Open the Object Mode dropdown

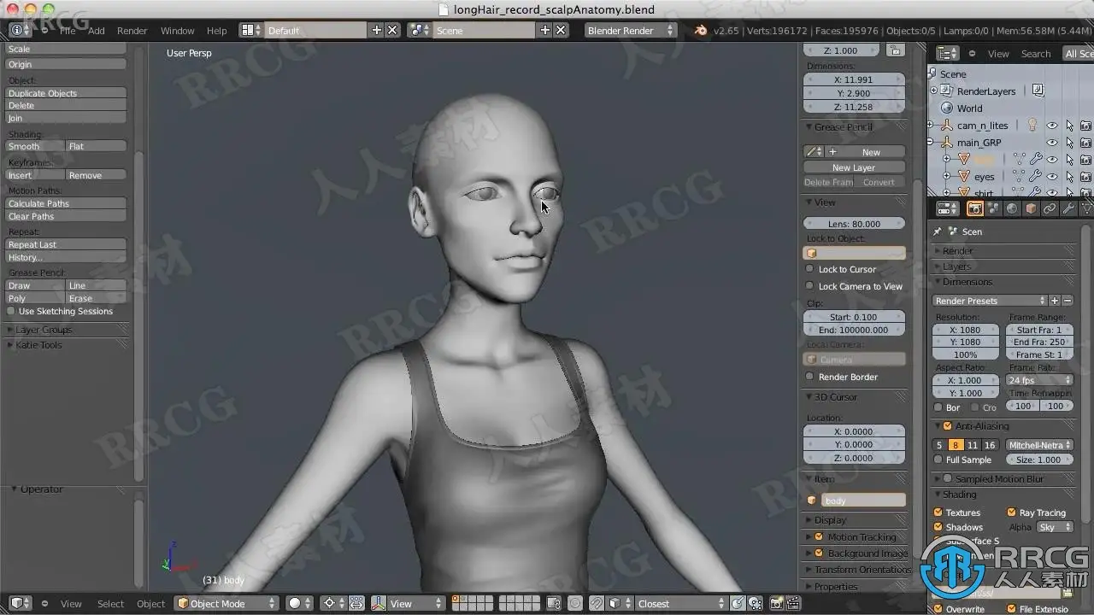pos(226,603)
